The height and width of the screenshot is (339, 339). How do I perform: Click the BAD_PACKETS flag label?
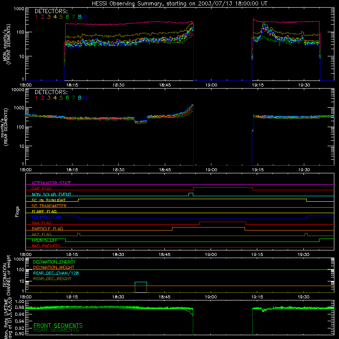coord(46,246)
